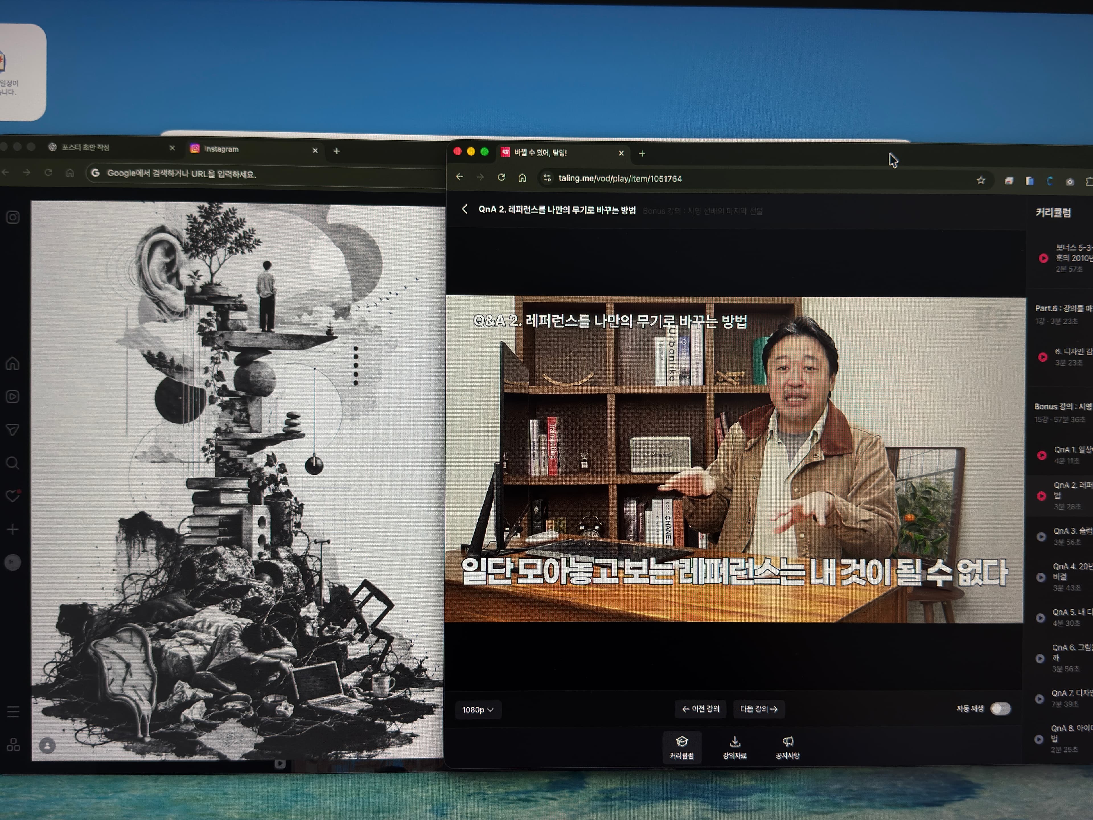The image size is (1093, 820).
Task: Open new tab in Instagram browser window
Action: (x=336, y=151)
